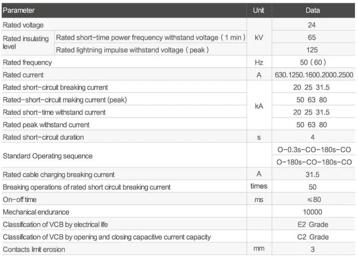The image size is (358, 257).
Task: Click the kV unit cell
Action: [259, 38]
